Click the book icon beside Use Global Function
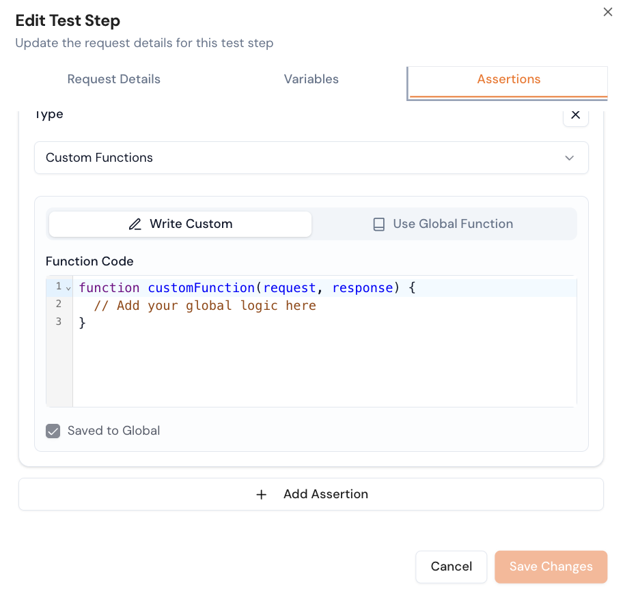The width and height of the screenshot is (623, 602). [379, 223]
